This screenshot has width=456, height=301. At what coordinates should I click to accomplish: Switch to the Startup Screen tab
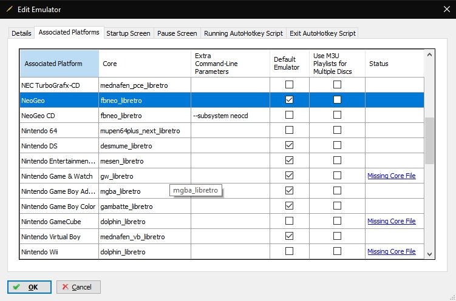tap(128, 33)
